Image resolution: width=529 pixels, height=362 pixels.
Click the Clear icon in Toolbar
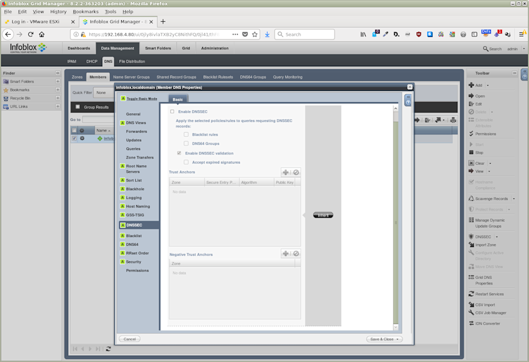(x=471, y=163)
